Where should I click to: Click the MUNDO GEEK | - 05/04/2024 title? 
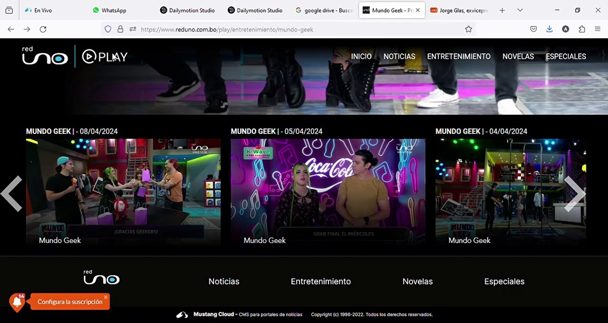276,131
